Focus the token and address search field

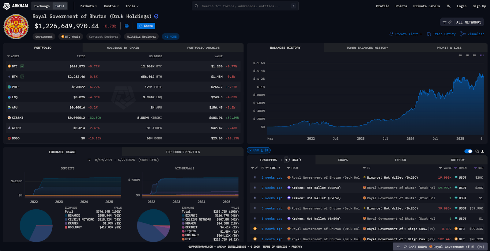click(245, 6)
